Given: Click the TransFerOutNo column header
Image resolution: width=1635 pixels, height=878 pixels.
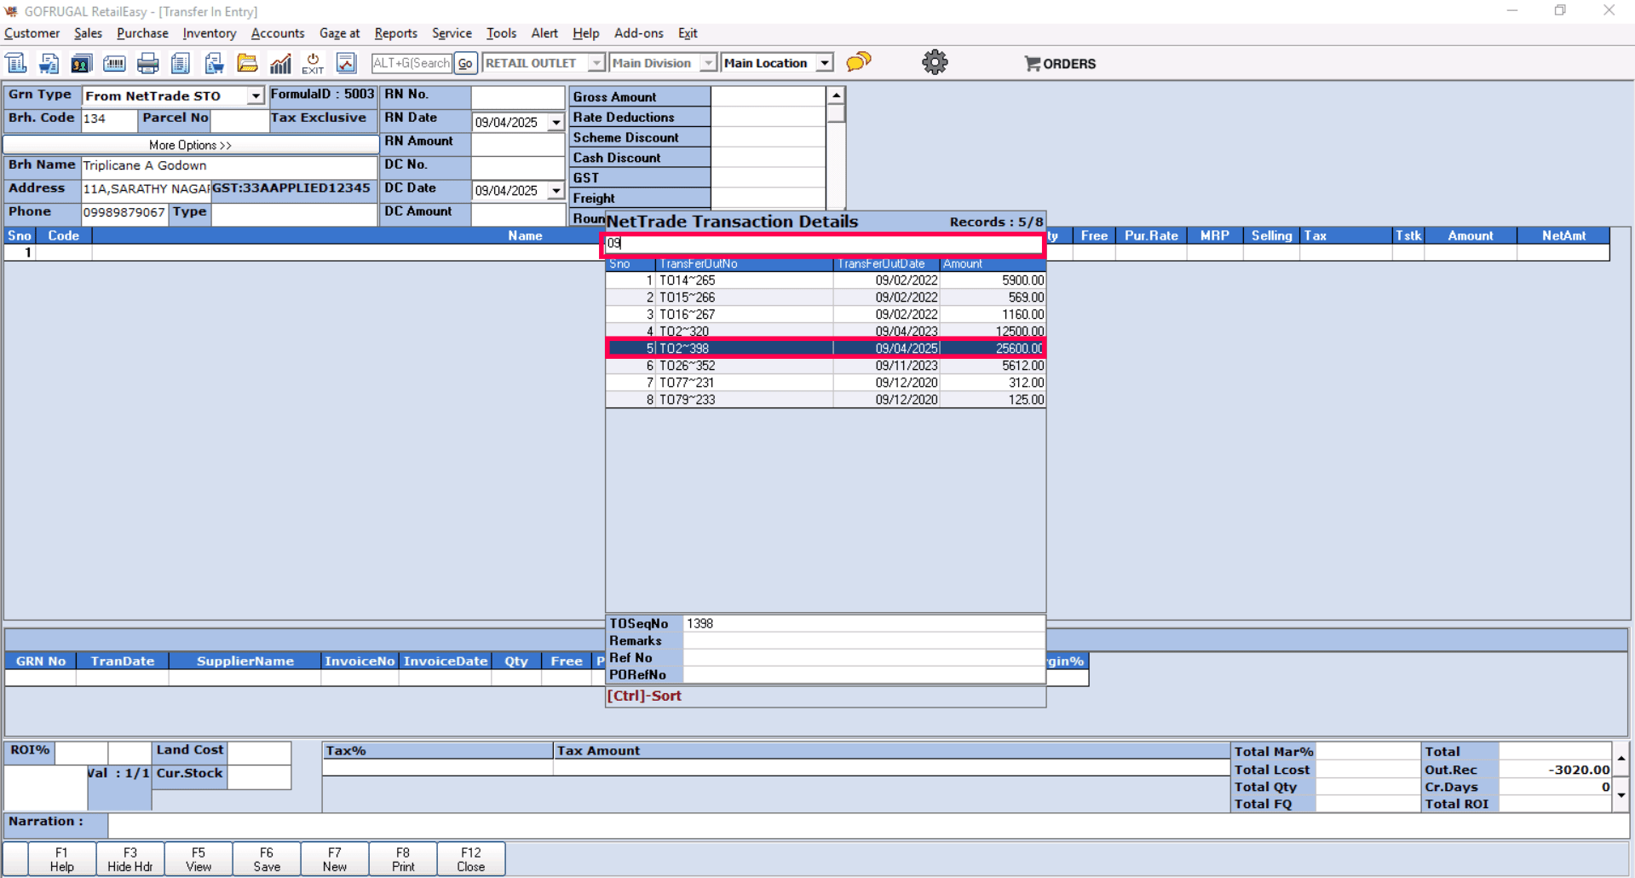Looking at the screenshot, I should click(x=745, y=264).
